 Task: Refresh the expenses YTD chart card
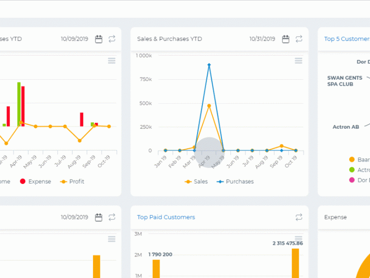click(112, 39)
